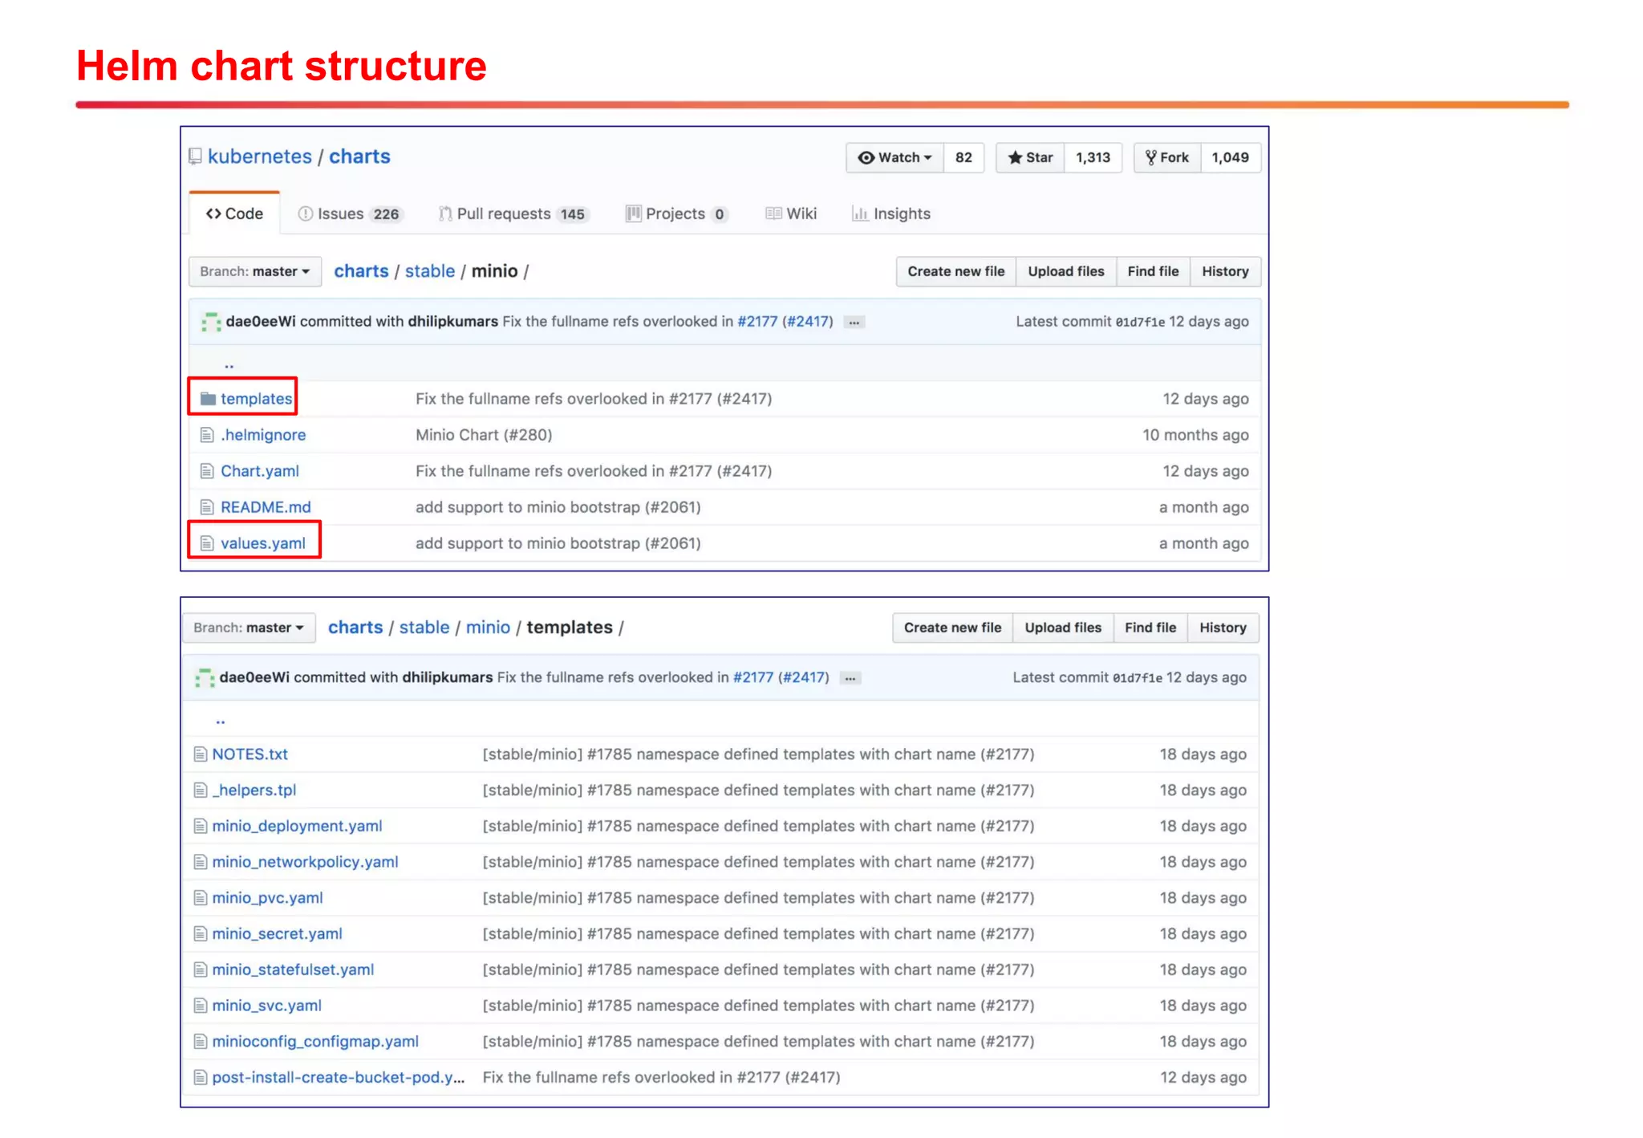Expand commit message ellipsis in top commit bar
The height and width of the screenshot is (1138, 1643).
[854, 323]
